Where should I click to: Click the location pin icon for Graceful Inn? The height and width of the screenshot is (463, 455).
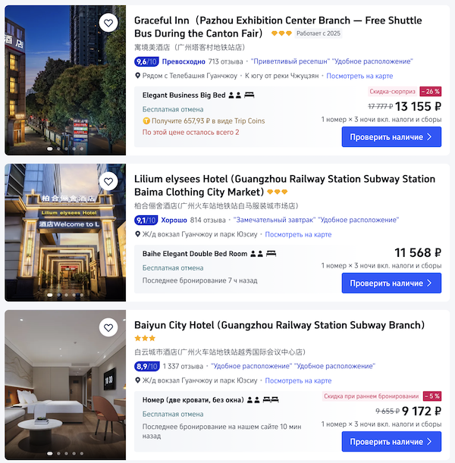[137, 76]
